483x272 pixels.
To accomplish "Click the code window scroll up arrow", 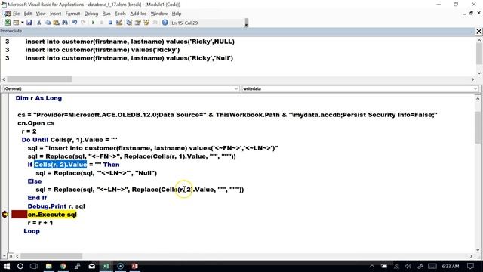I will 478,99.
